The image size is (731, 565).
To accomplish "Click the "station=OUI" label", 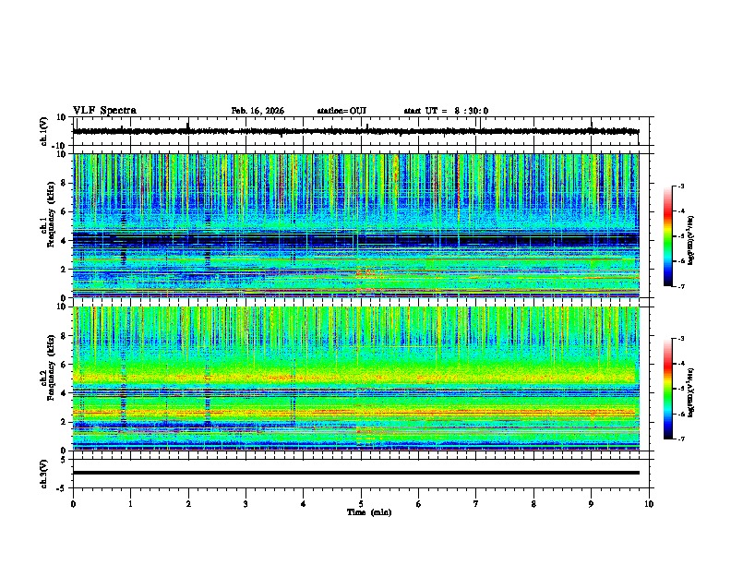I will click(342, 111).
